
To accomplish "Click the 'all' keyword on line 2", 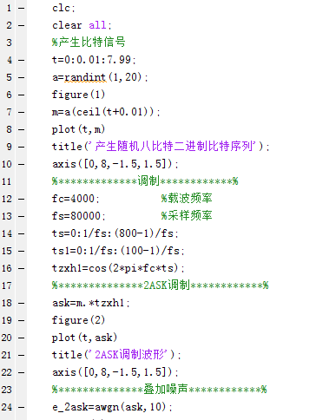I will 97,25.
